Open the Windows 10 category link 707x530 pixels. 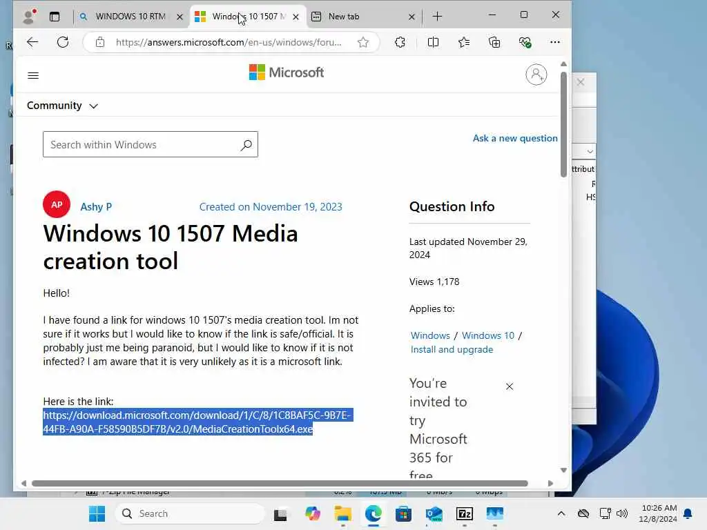488,336
